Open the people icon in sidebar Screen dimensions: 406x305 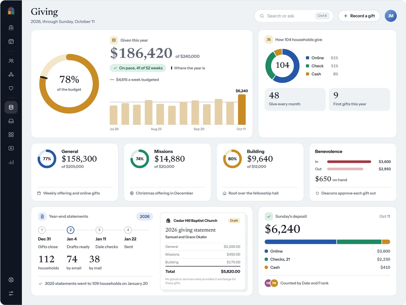(x=11, y=61)
